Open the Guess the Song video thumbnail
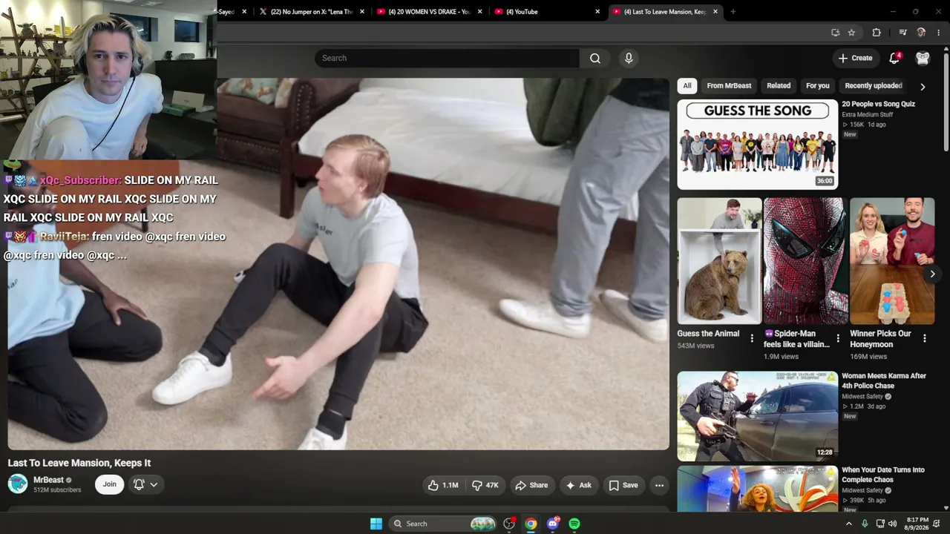The height and width of the screenshot is (534, 950). 758,145
